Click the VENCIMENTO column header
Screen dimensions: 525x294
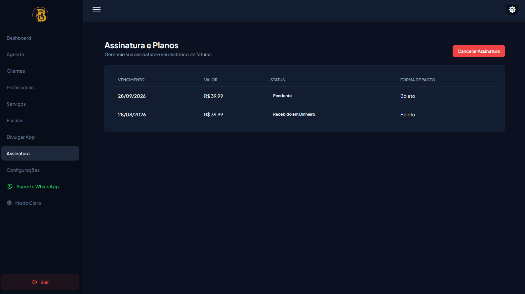[x=131, y=80]
